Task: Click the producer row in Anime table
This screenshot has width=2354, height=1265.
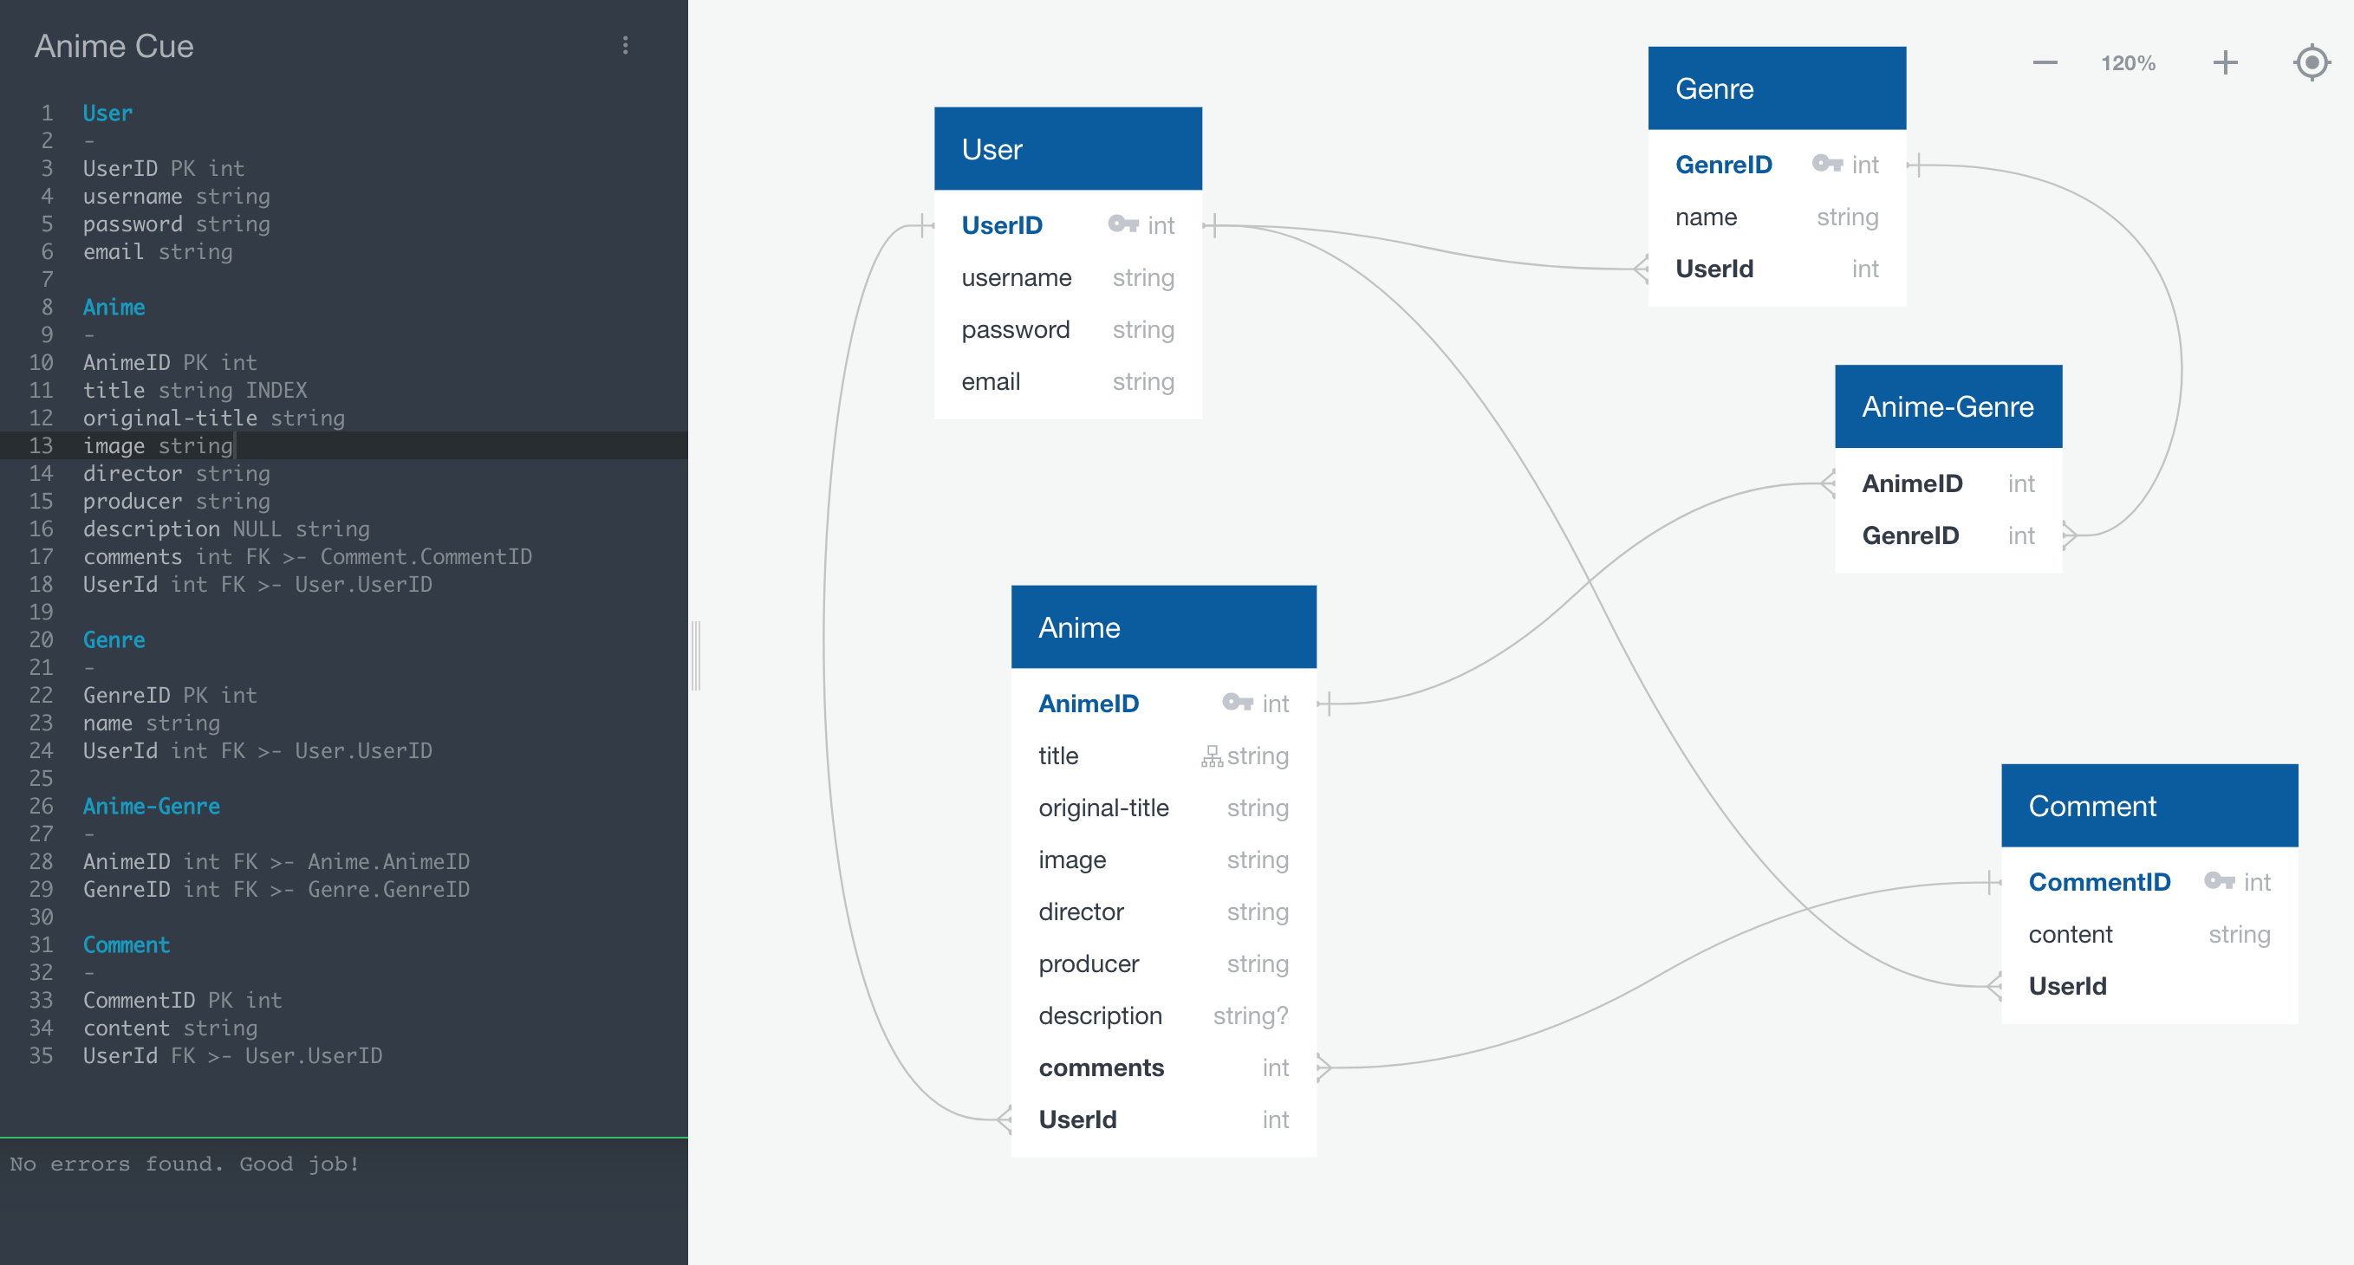Action: [x=1163, y=963]
